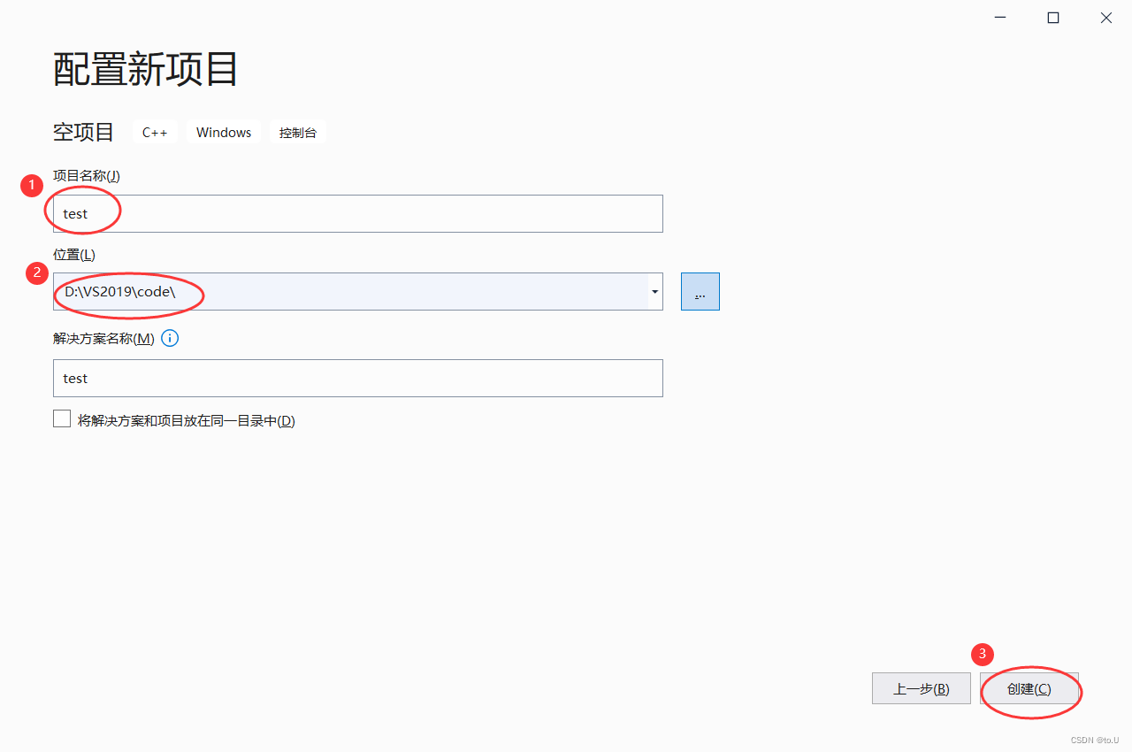Click the browse location button with ellipsis

pos(700,292)
